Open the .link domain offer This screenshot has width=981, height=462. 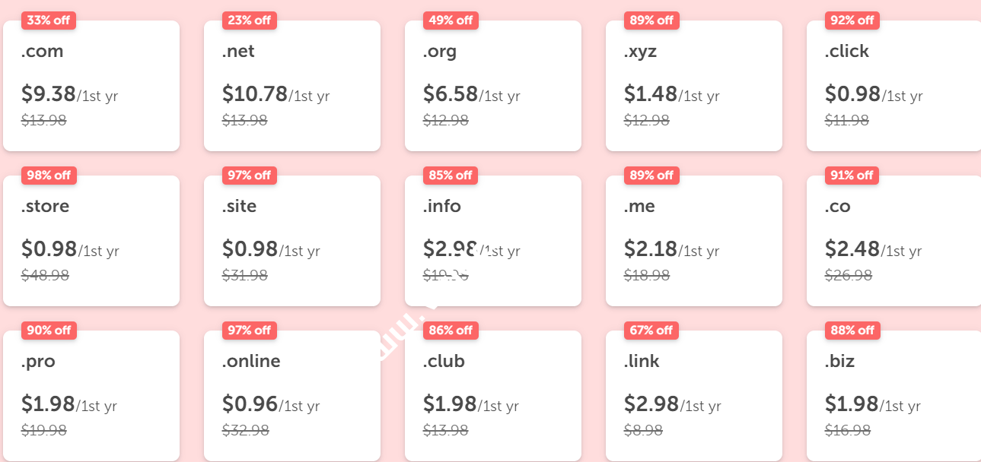pyautogui.click(x=694, y=396)
